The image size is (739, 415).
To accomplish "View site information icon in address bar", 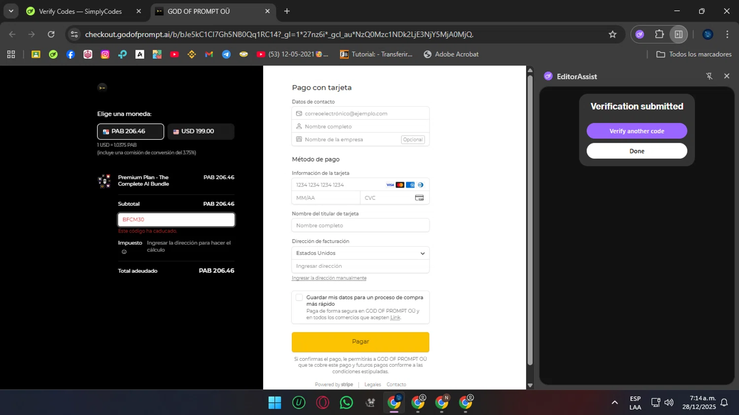I will 74,34.
